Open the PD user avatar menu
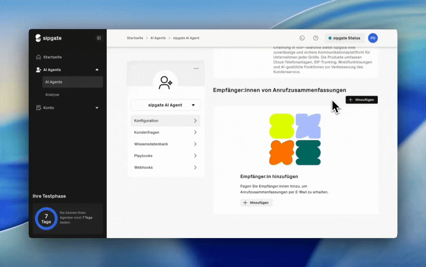Screen dimensions: 426x267 (373, 38)
